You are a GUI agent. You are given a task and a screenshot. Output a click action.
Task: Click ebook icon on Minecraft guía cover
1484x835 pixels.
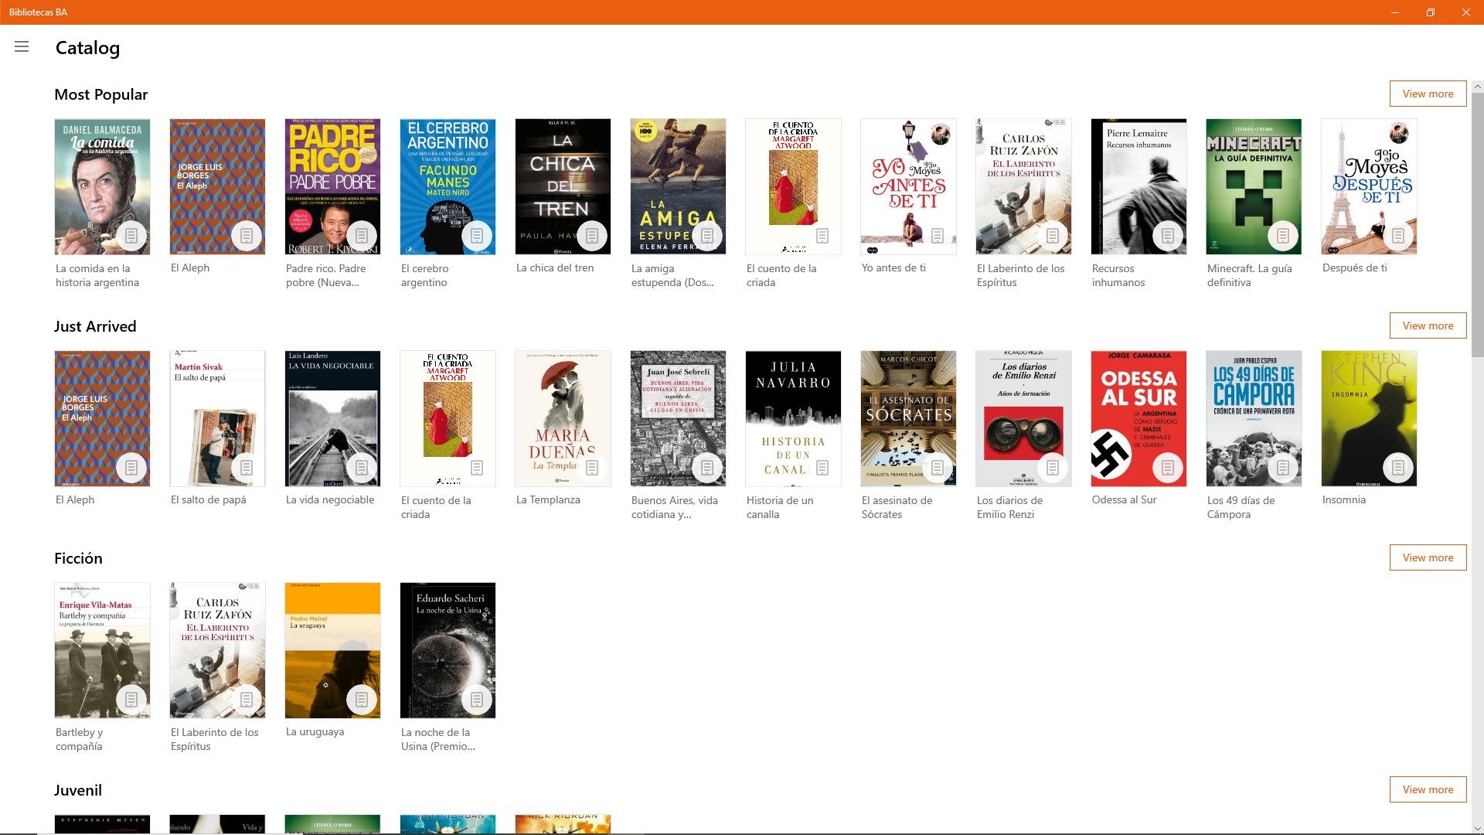point(1283,236)
